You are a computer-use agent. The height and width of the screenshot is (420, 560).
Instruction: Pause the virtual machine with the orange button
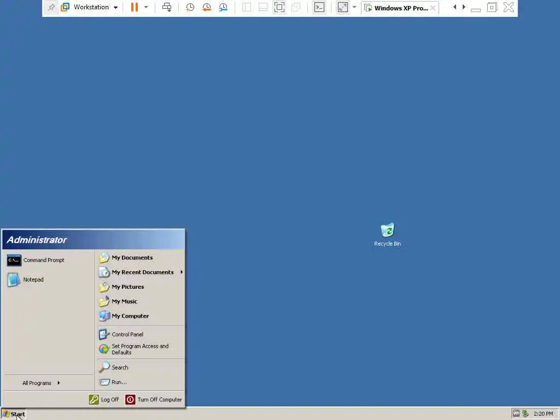click(135, 7)
